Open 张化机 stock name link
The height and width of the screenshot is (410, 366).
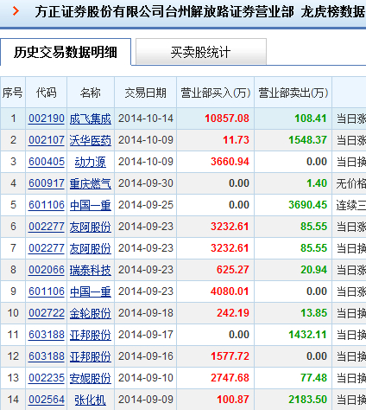pos(91,400)
